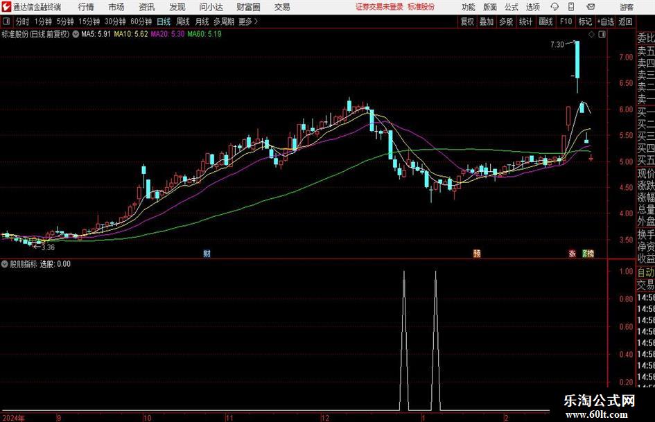Switch to the 月线 period tab

202,21
